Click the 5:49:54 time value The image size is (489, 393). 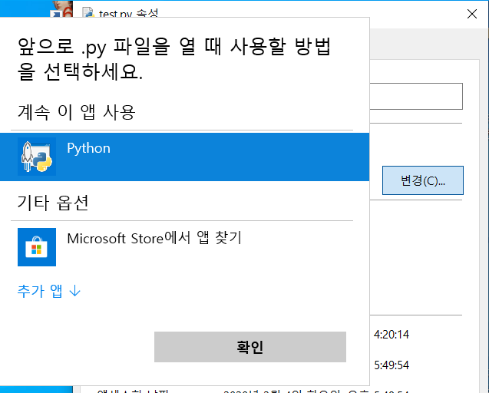(x=392, y=365)
